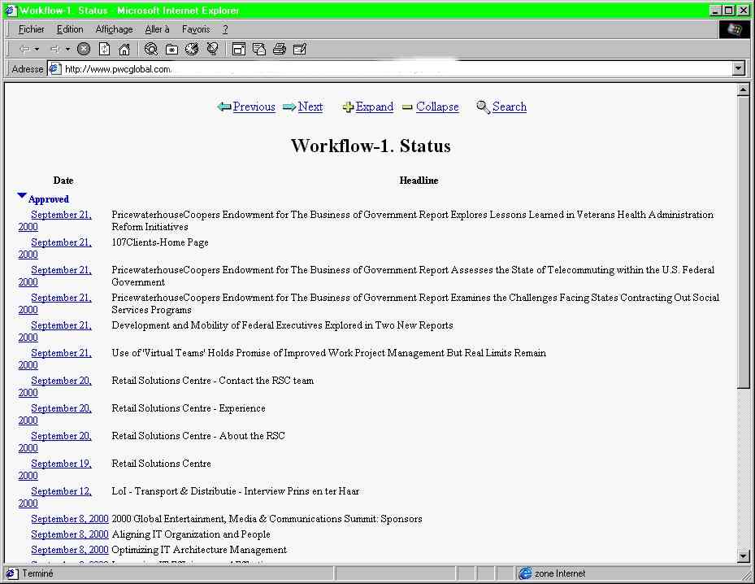Viewport: 755px width, 584px height.
Task: Open the Back button history dropdown arrow
Action: click(37, 49)
